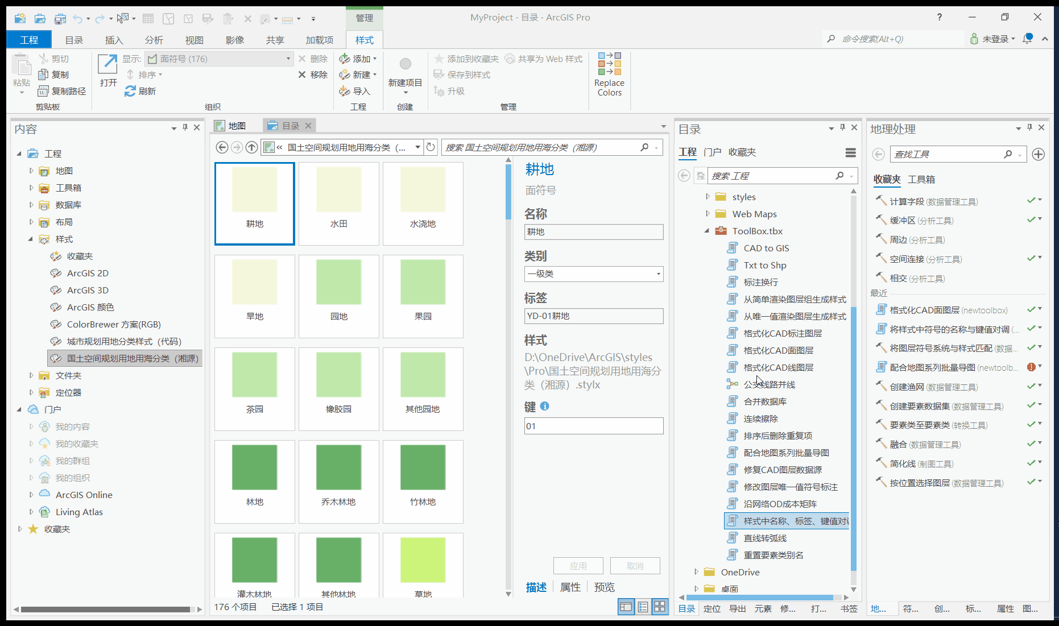Open the 插入 ribbon tab
Viewport: 1059px width, 626px height.
(x=114, y=40)
